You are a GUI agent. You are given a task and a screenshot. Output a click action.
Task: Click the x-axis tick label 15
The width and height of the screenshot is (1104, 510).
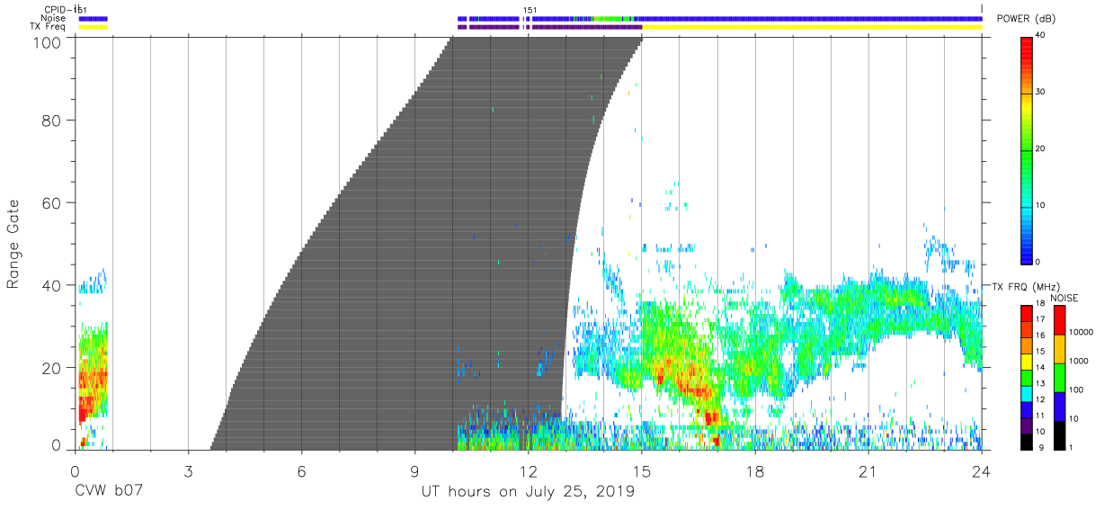pos(642,470)
